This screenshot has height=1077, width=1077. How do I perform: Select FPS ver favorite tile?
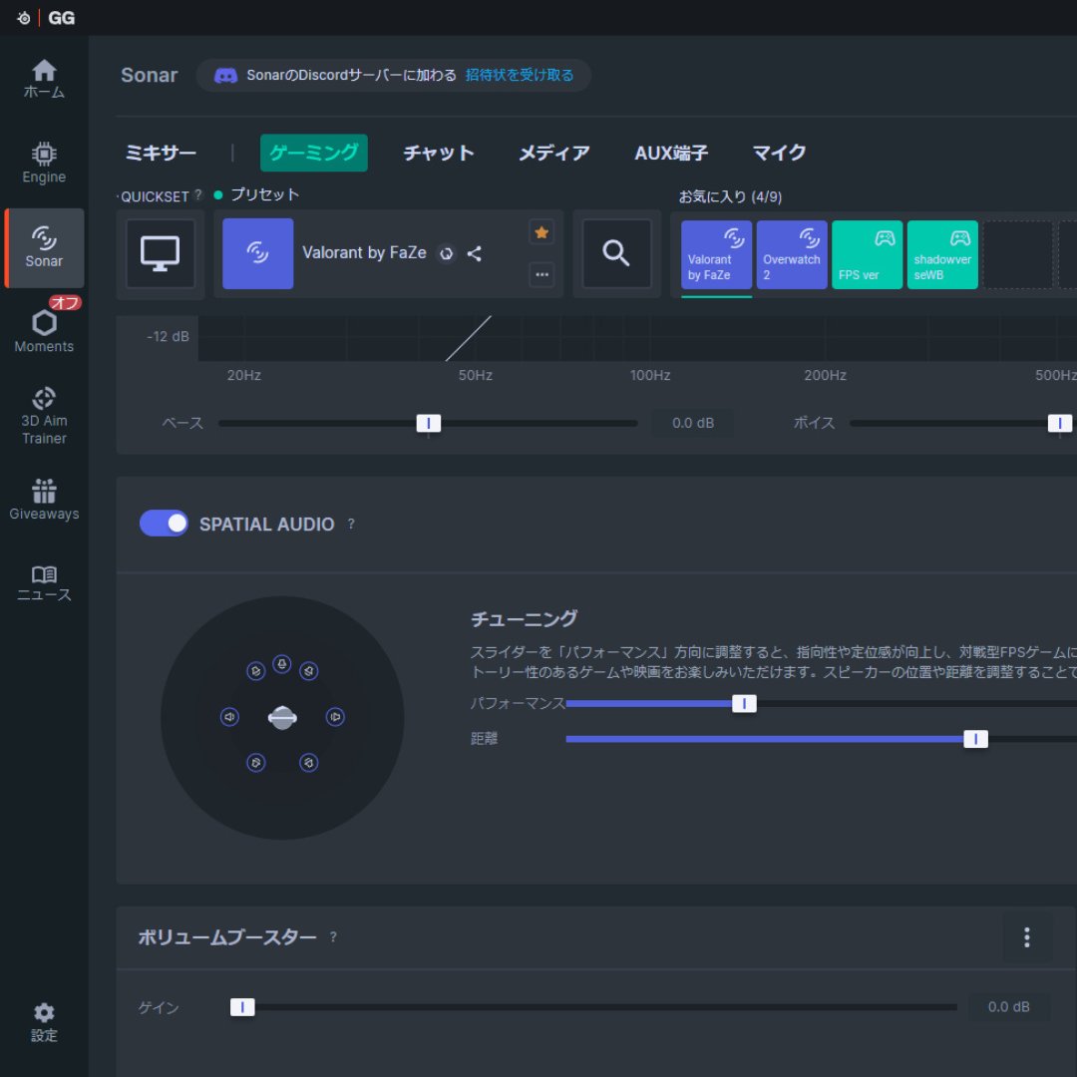coord(868,255)
